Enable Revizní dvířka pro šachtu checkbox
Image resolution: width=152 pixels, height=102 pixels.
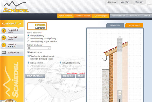(31, 59)
